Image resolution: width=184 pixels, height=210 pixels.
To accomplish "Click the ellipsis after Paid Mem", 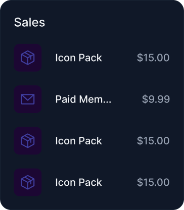I will [107, 102].
